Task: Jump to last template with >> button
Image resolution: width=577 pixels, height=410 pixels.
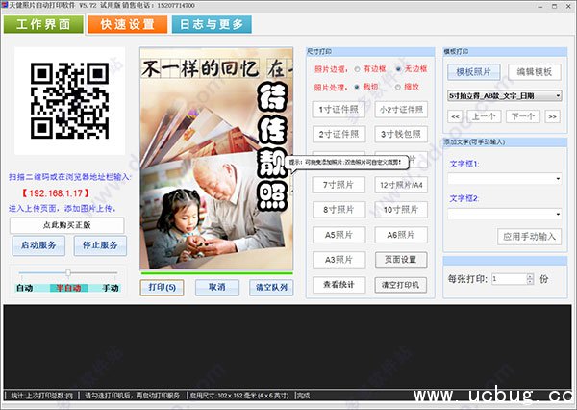Action: point(553,115)
